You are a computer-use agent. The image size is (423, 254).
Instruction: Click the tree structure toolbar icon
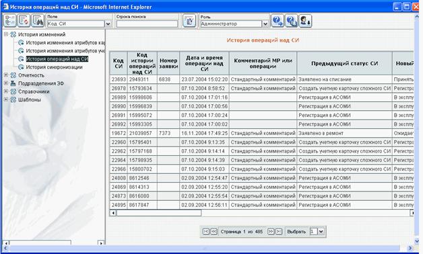9,20
